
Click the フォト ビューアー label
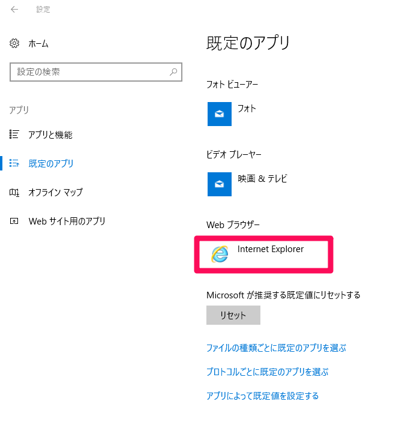pyautogui.click(x=232, y=85)
